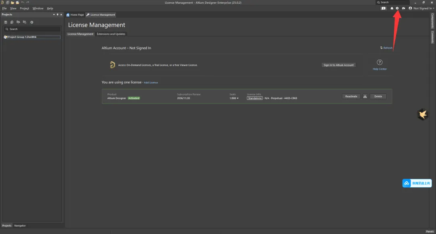Click the Reactivate button
Screen dimensions: 436x234
point(351,97)
